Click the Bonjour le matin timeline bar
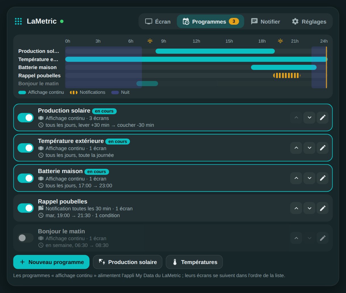Image resolution: width=346 pixels, height=293 pixels. click(x=147, y=84)
